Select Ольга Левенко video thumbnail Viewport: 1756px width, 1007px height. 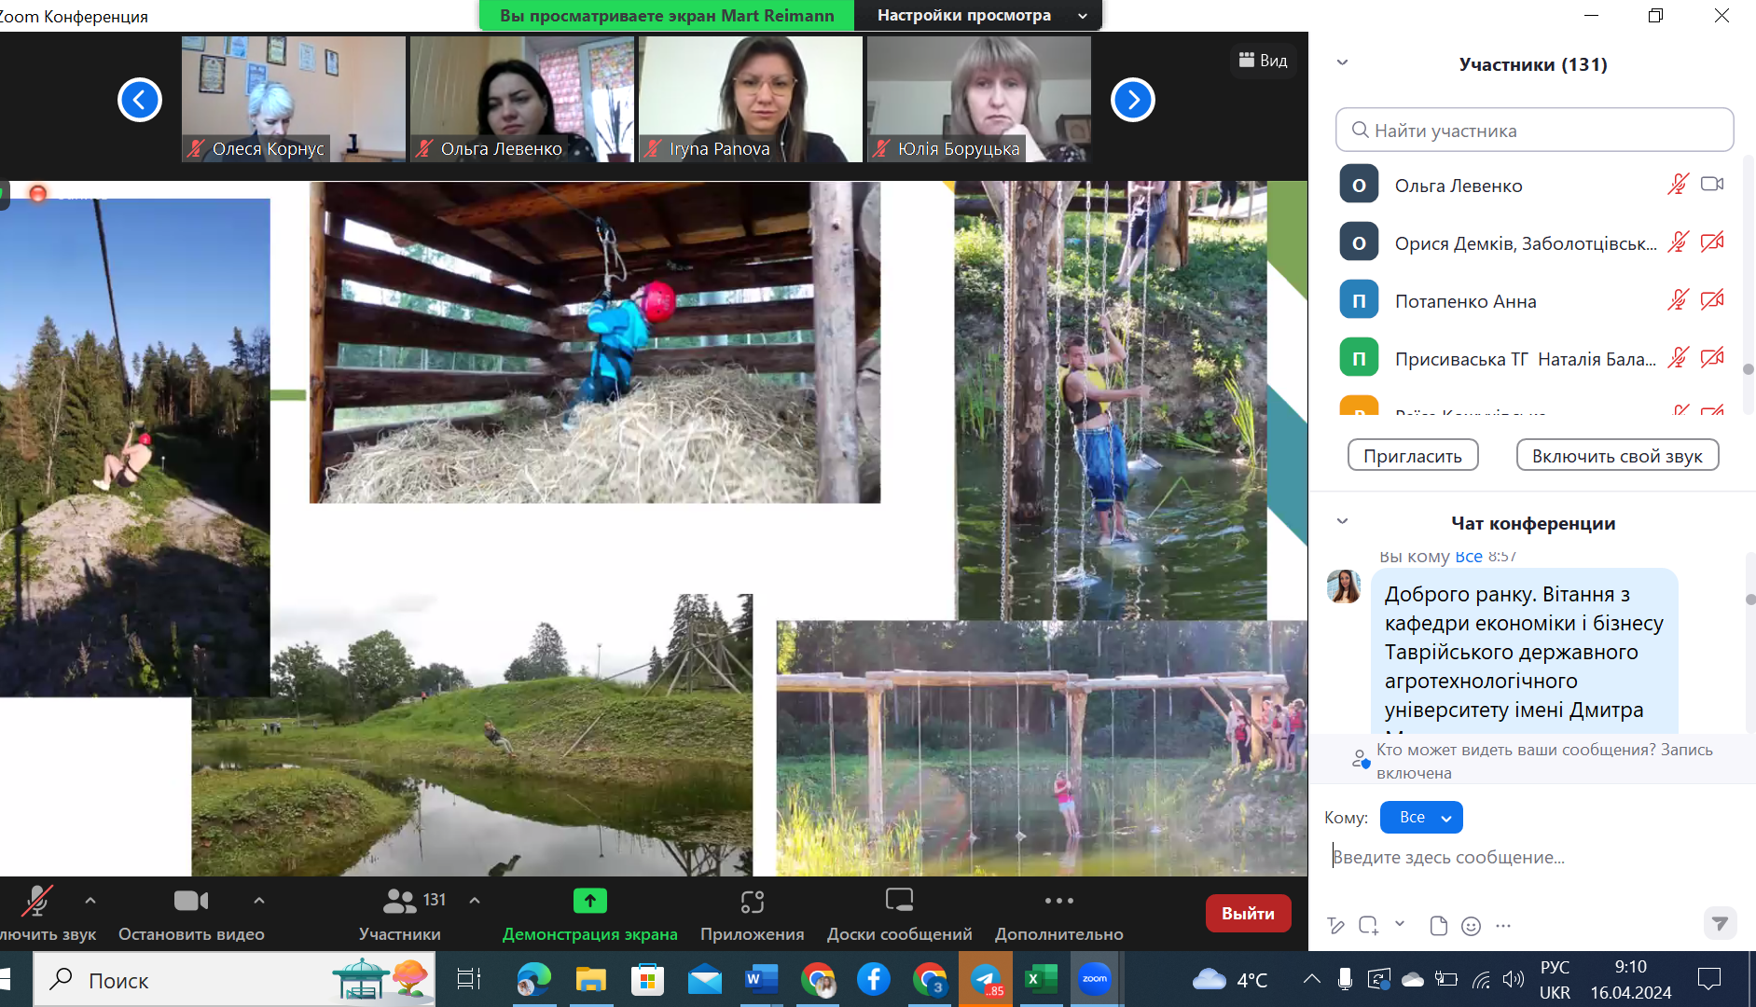point(522,99)
